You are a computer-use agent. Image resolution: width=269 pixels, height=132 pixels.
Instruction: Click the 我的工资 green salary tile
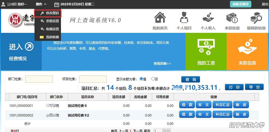coord(206,52)
